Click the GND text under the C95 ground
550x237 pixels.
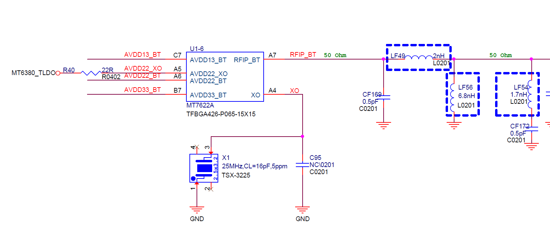303,219
